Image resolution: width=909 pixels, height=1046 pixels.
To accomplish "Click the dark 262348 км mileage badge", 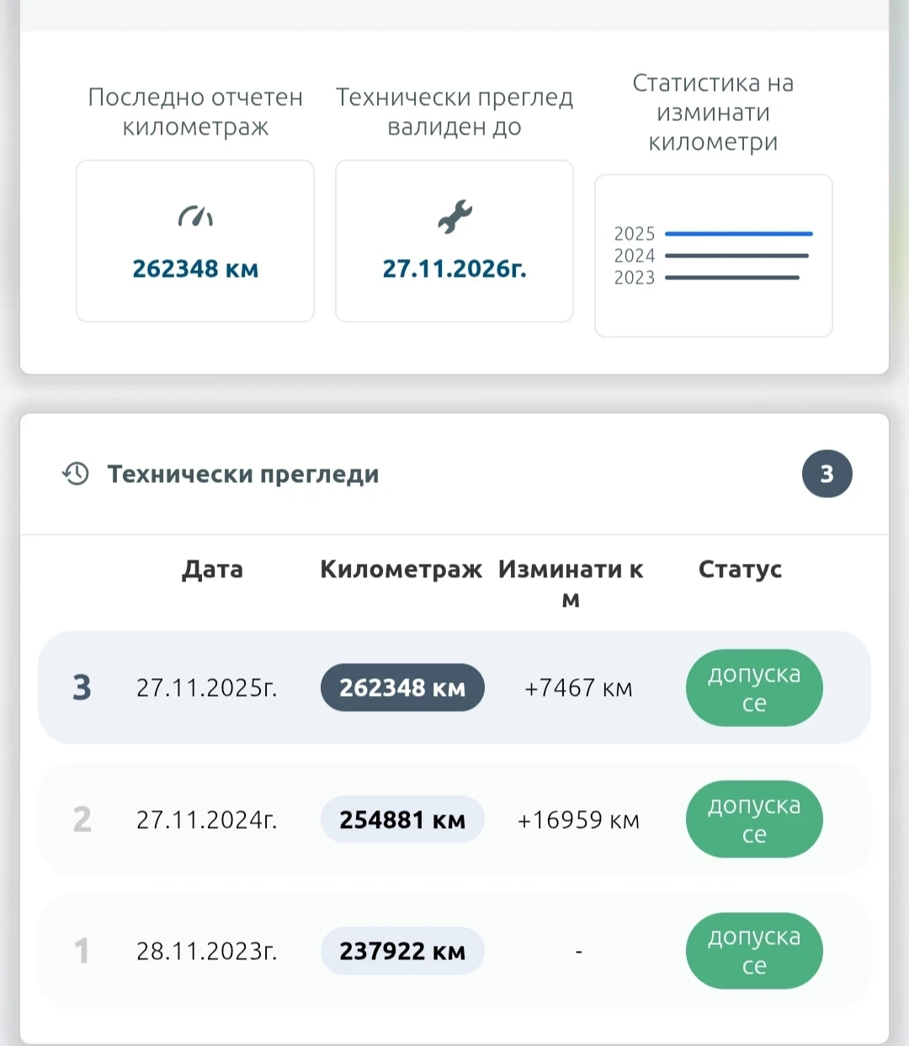I will tap(402, 688).
